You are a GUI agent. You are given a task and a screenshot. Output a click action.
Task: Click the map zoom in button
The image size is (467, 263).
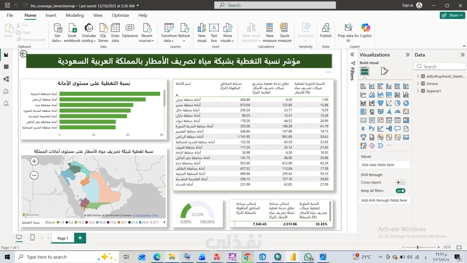tap(34, 161)
